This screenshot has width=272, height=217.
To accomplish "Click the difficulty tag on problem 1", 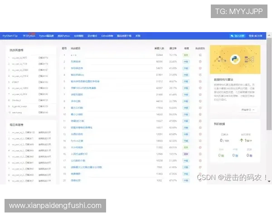I will 186,55.
